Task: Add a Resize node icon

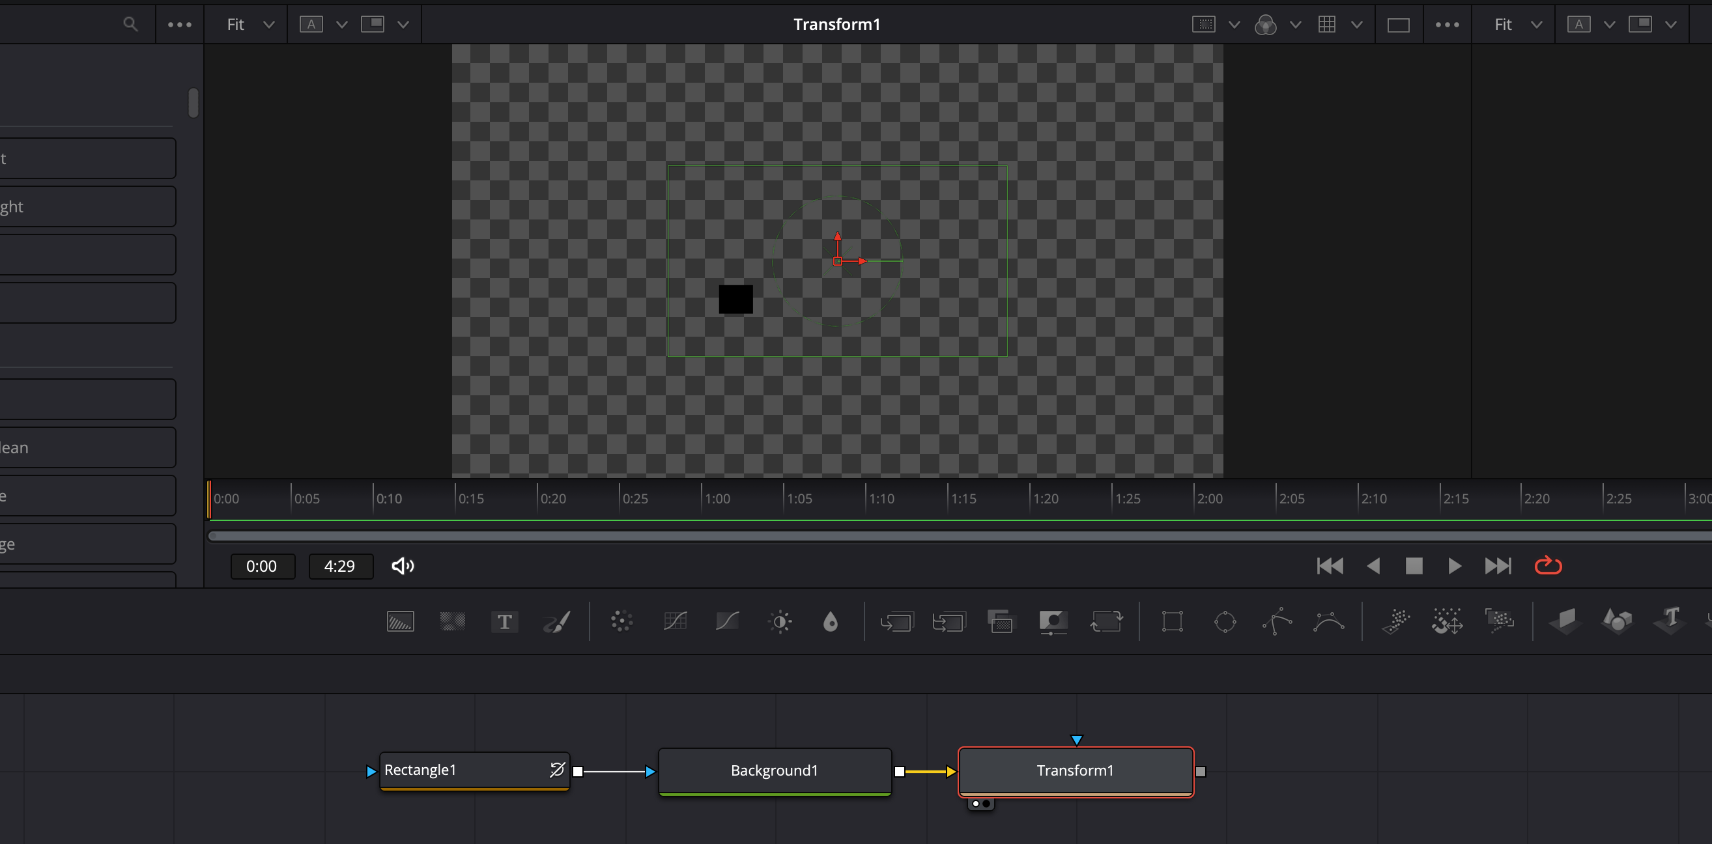Action: pyautogui.click(x=1053, y=621)
